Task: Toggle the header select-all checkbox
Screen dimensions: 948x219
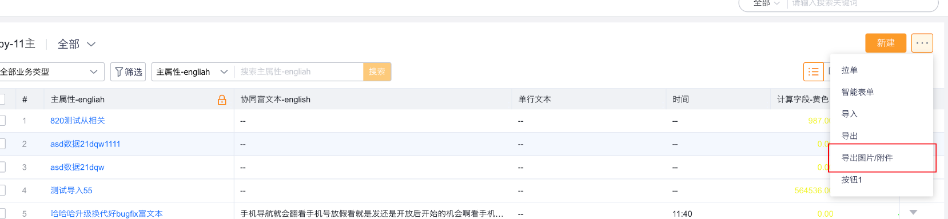Action: pyautogui.click(x=2, y=99)
